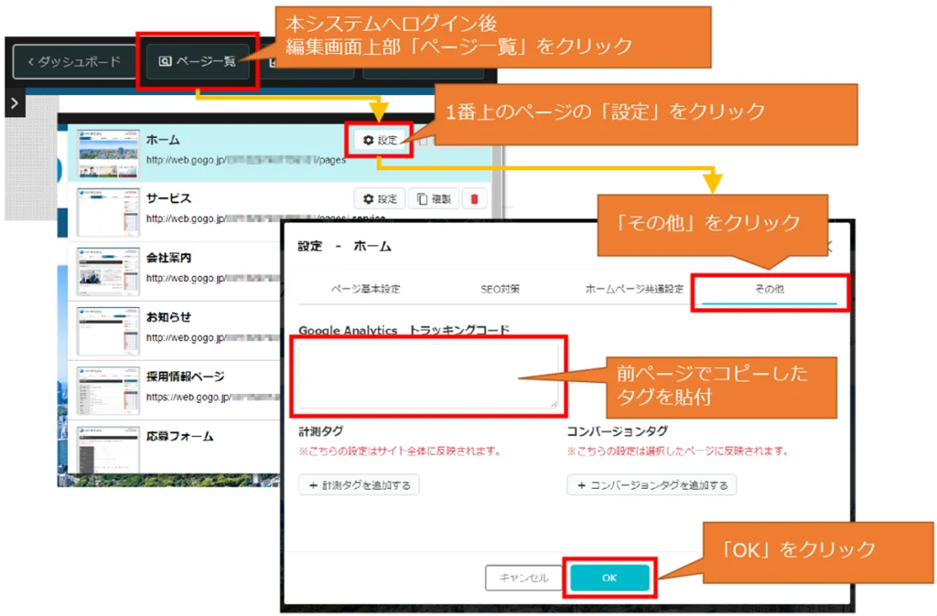Select the お知らせ page in the list
Screen dimensions: 937x616
[168, 317]
